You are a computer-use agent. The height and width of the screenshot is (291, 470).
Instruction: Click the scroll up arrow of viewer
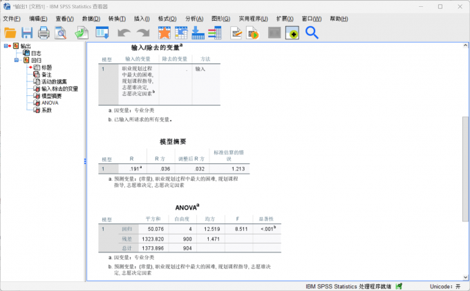click(465, 46)
